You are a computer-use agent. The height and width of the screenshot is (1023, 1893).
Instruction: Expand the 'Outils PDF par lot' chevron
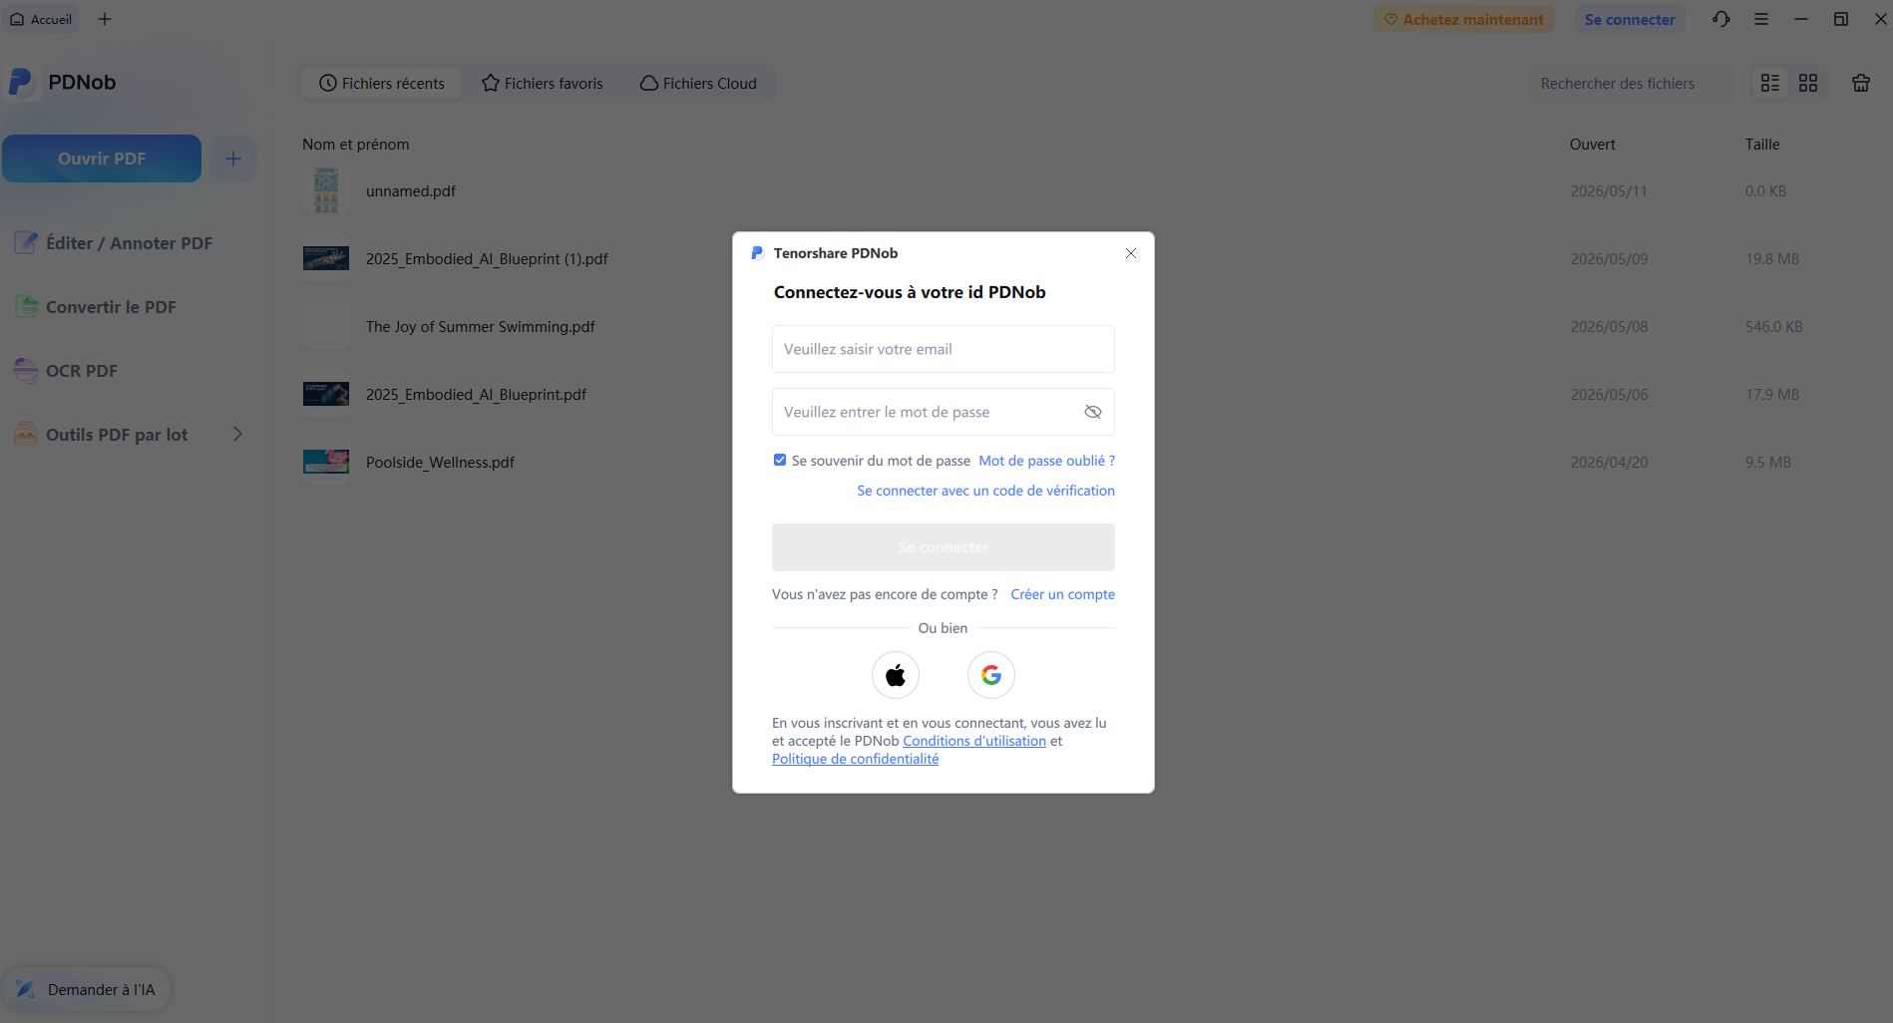pyautogui.click(x=237, y=434)
